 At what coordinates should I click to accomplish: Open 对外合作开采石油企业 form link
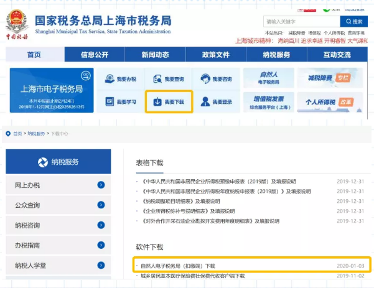pos(211,221)
